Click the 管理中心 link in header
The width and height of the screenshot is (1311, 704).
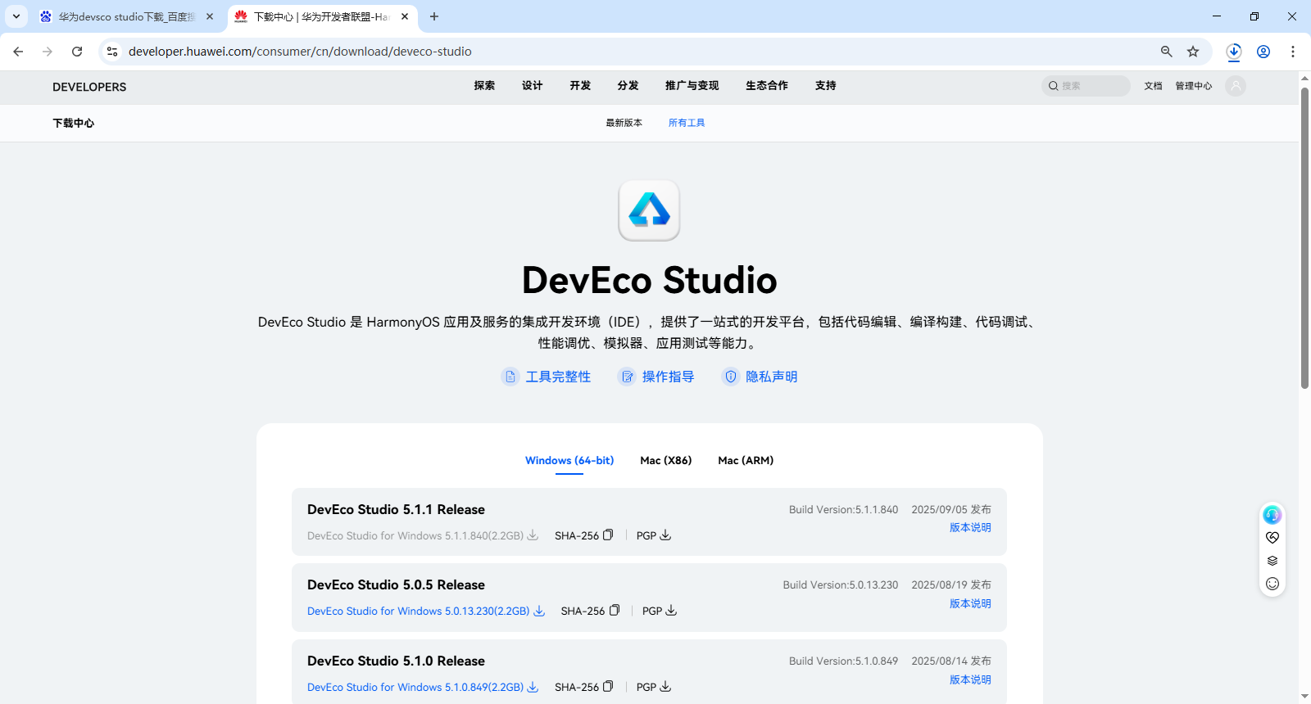1194,86
